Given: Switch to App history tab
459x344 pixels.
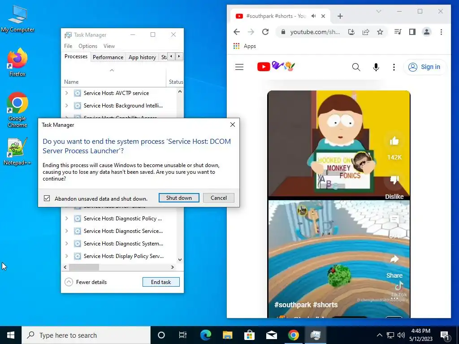Looking at the screenshot, I should (x=142, y=57).
